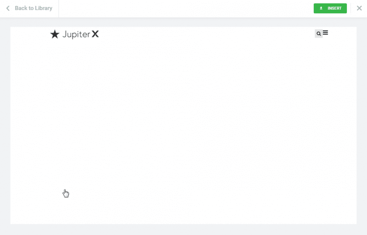Click the template header space between logo and search

(207, 34)
